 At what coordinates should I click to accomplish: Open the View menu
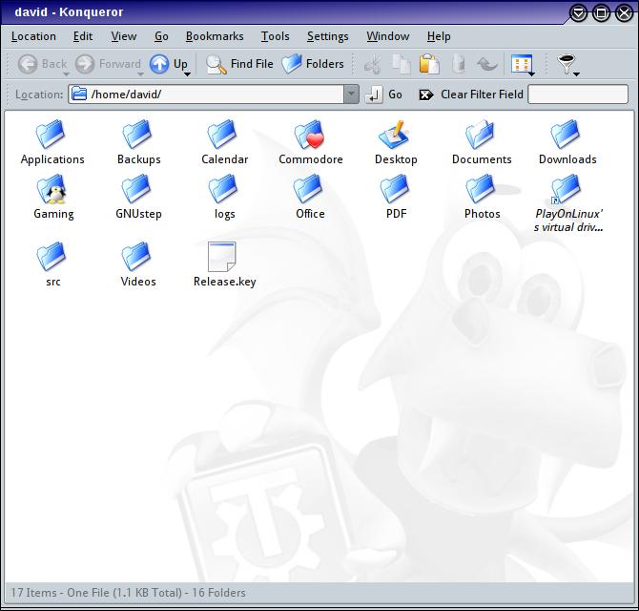click(123, 36)
